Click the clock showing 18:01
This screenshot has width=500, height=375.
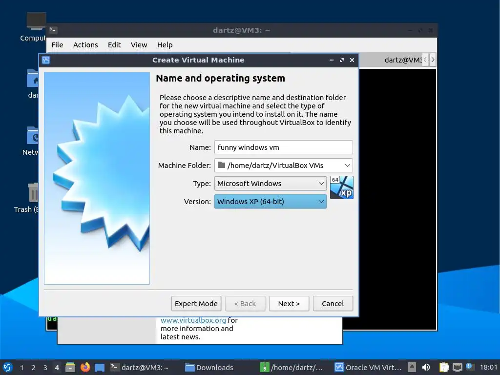488,367
